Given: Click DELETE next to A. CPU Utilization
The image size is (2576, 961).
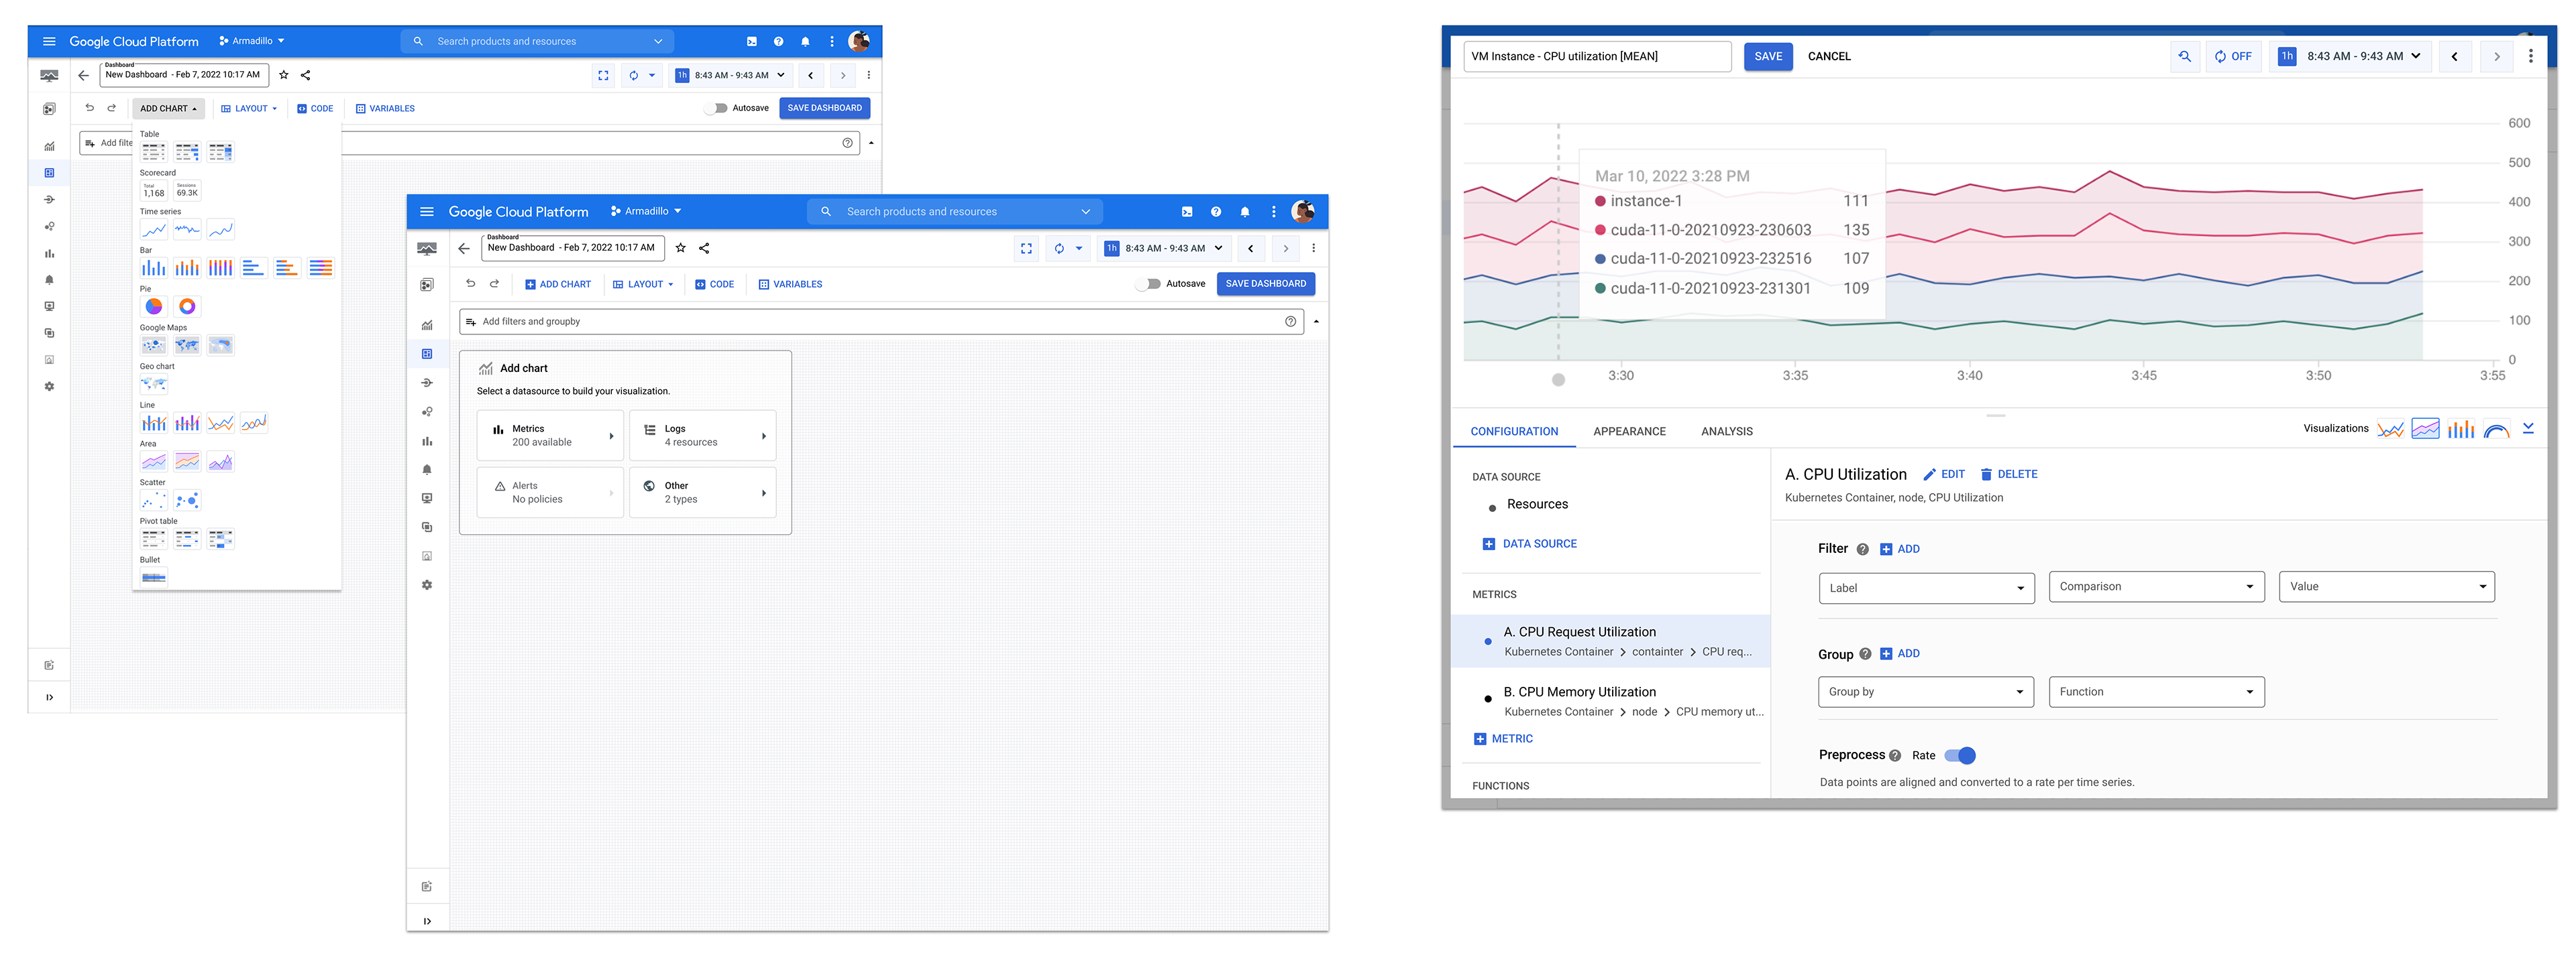Looking at the screenshot, I should pyautogui.click(x=2008, y=474).
